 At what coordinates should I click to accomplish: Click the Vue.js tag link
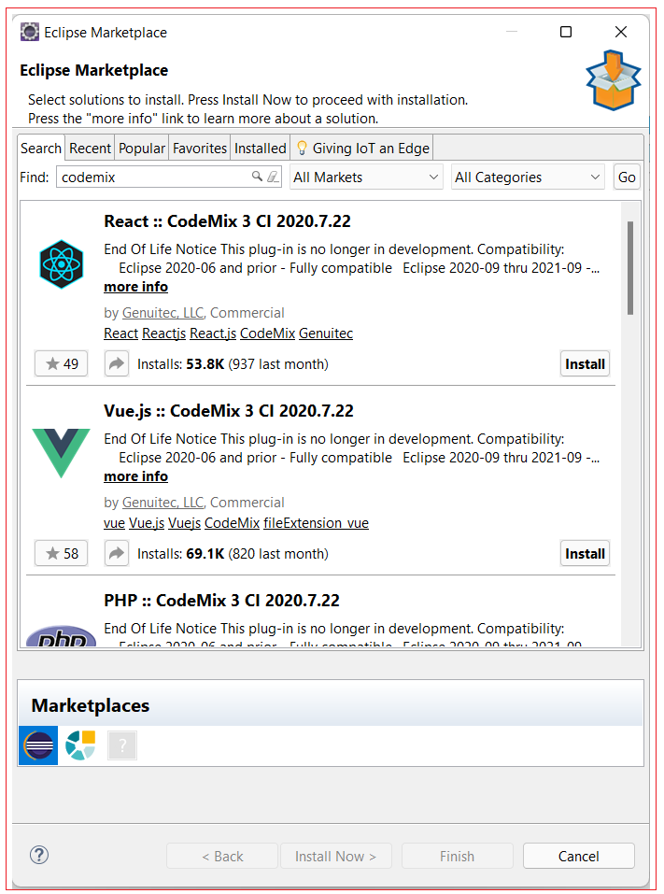point(147,523)
